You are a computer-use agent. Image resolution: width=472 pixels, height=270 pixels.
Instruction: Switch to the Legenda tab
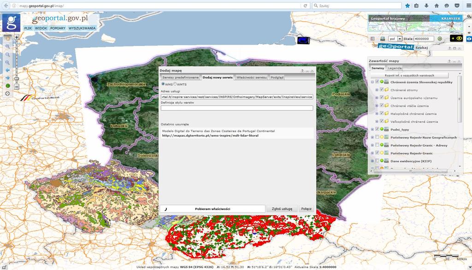[x=395, y=68]
